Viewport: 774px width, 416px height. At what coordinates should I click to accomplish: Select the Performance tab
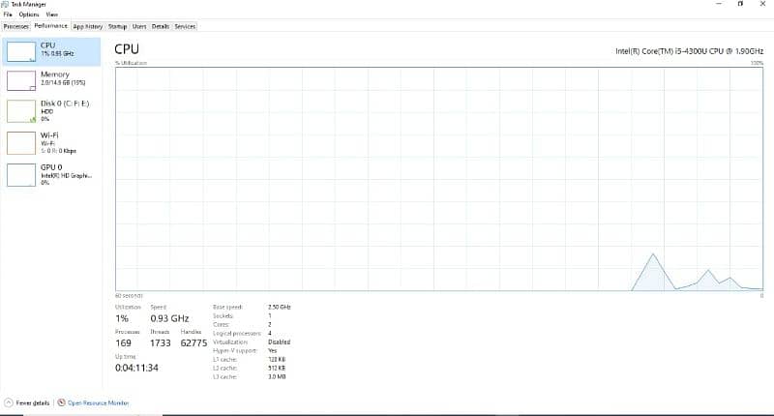[51, 26]
